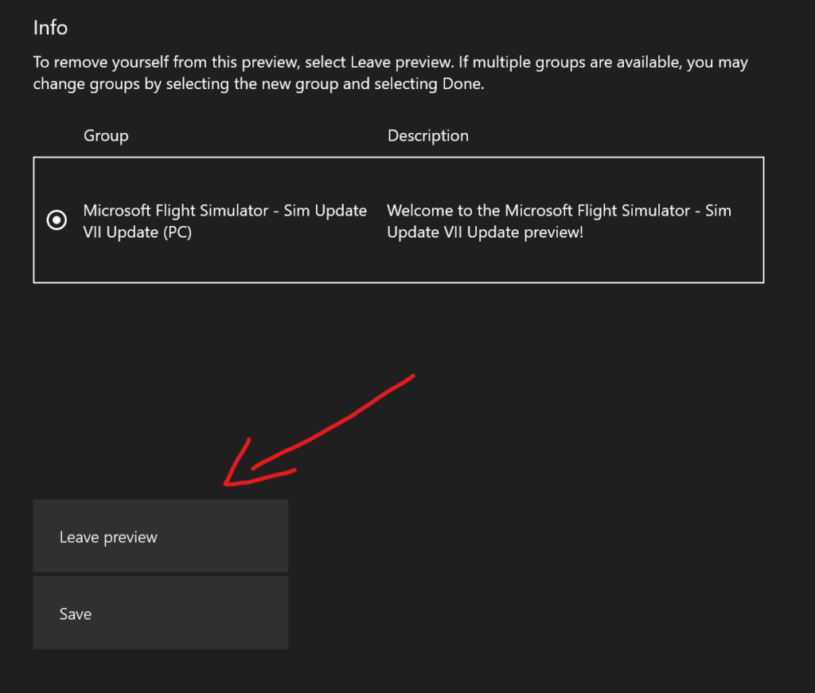Select the Sim Update VII (PC) radio button
This screenshot has height=693, width=815.
(x=57, y=220)
